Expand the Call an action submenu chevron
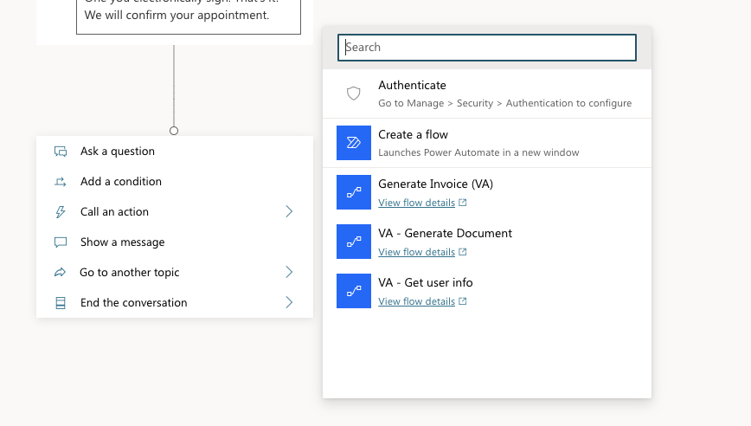Image resolution: width=751 pixels, height=426 pixels. (x=289, y=212)
